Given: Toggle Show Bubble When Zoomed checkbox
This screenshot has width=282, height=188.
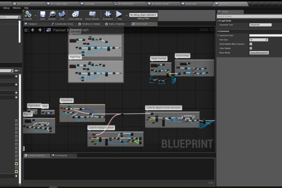Looking at the screenshot, I should [251, 44].
